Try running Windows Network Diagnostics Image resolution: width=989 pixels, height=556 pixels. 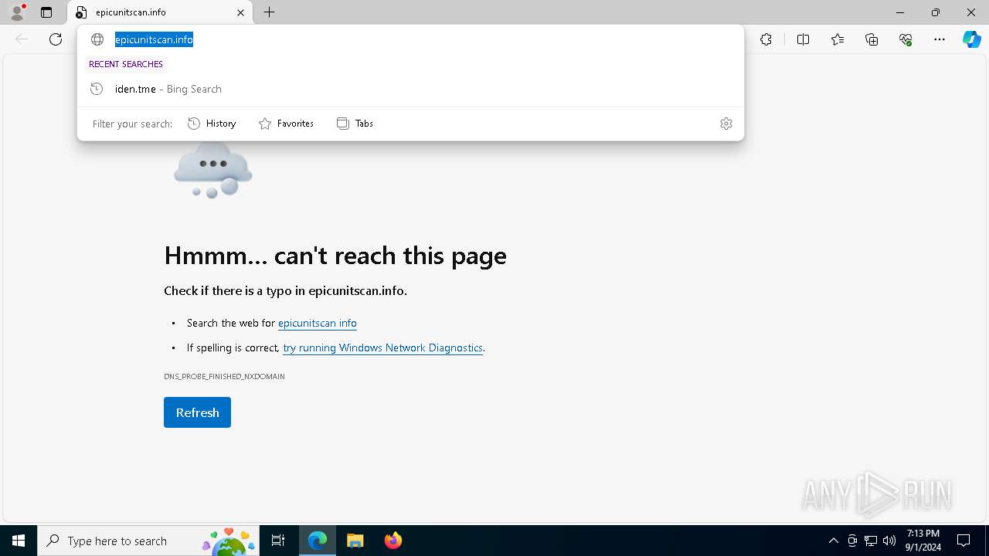(x=383, y=348)
